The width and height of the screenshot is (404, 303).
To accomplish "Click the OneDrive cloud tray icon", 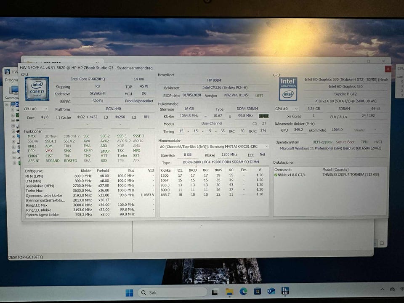I will [x=392, y=290].
